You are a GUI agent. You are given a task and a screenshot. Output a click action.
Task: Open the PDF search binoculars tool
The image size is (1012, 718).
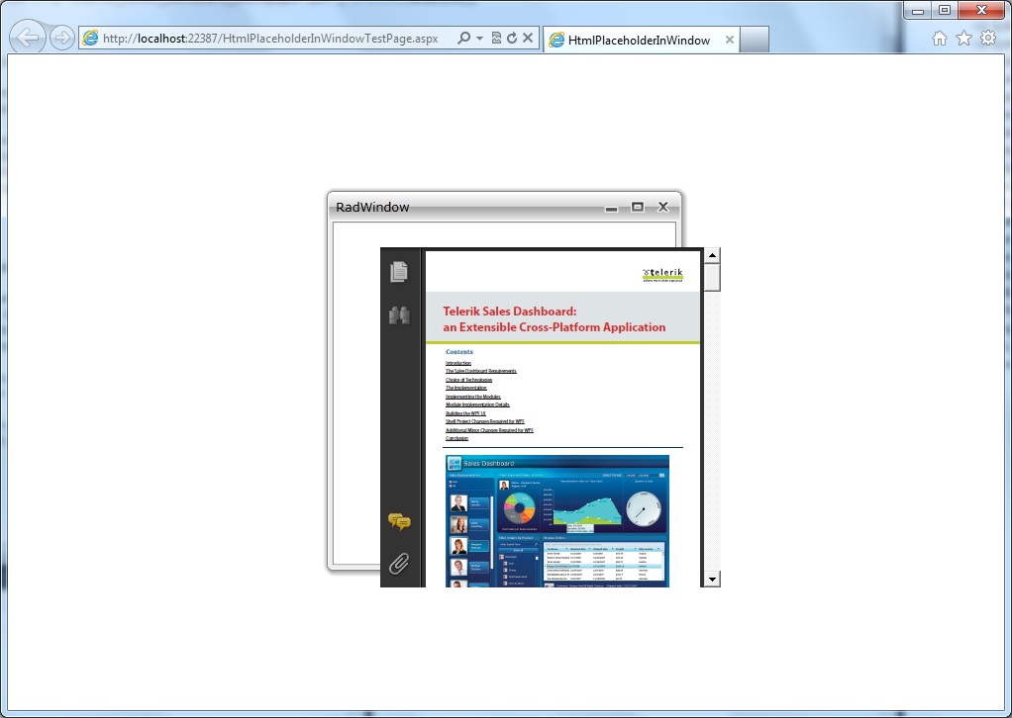[399, 315]
